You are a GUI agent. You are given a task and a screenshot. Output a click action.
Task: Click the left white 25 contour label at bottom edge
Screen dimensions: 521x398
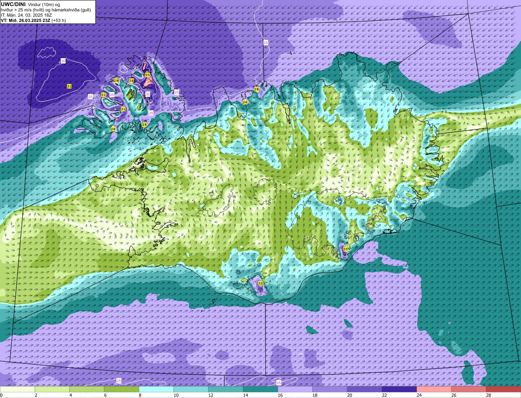(119, 381)
